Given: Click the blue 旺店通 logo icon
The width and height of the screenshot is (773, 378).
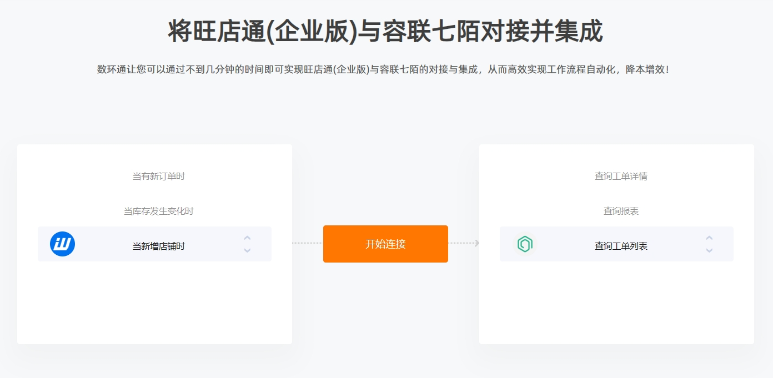Looking at the screenshot, I should 62,244.
